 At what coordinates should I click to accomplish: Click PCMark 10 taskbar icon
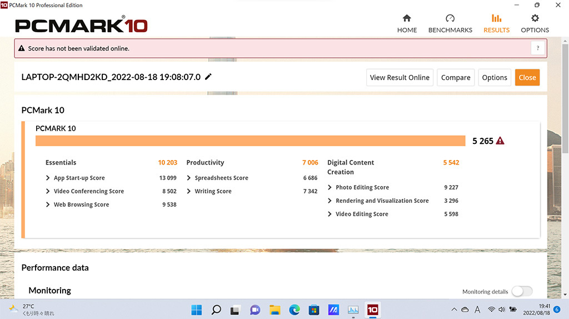[373, 310]
